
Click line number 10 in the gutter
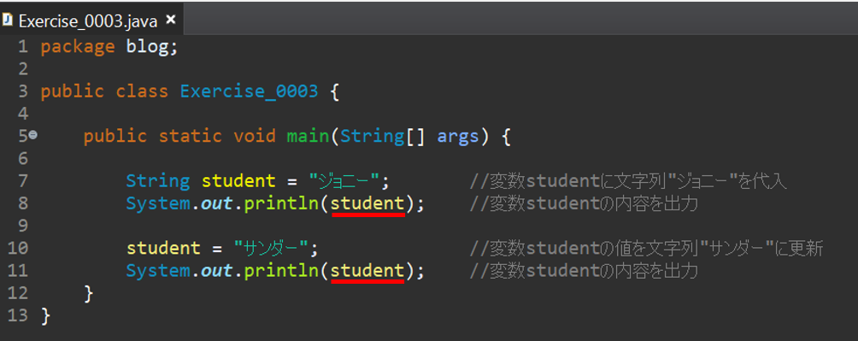(x=18, y=249)
